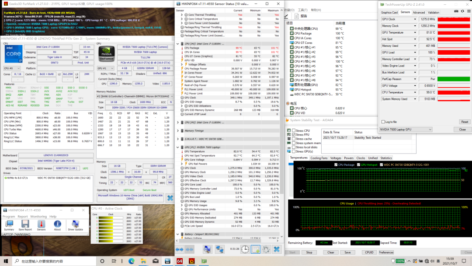The height and width of the screenshot is (266, 472).
Task: Open the GPU Clock sensor dropdown arrow
Action: (414, 19)
